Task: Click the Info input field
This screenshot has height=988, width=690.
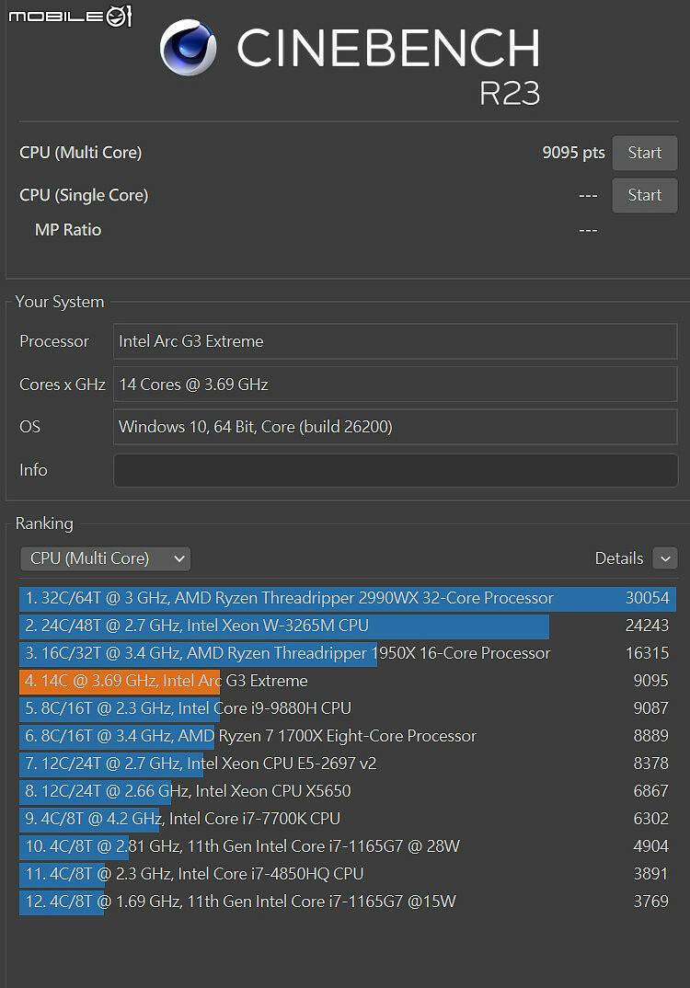Action: pos(395,470)
